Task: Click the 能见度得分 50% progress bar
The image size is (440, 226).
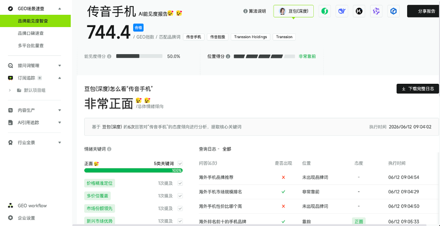Action: tap(139, 56)
